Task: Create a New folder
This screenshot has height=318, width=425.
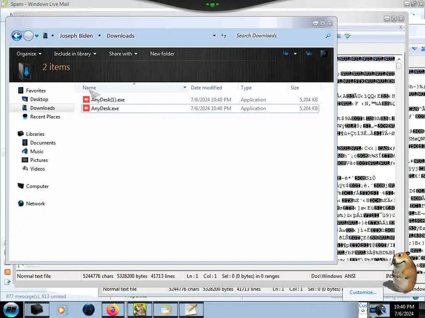Action: pyautogui.click(x=162, y=54)
